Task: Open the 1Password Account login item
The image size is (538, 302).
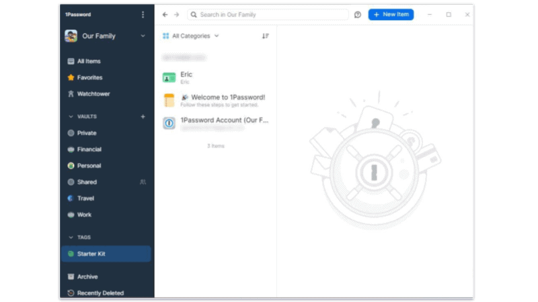Action: [x=216, y=123]
